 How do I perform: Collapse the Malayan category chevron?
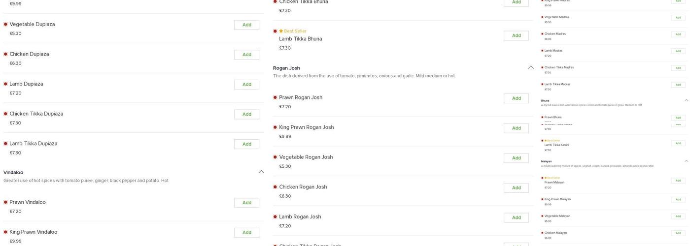tap(687, 161)
